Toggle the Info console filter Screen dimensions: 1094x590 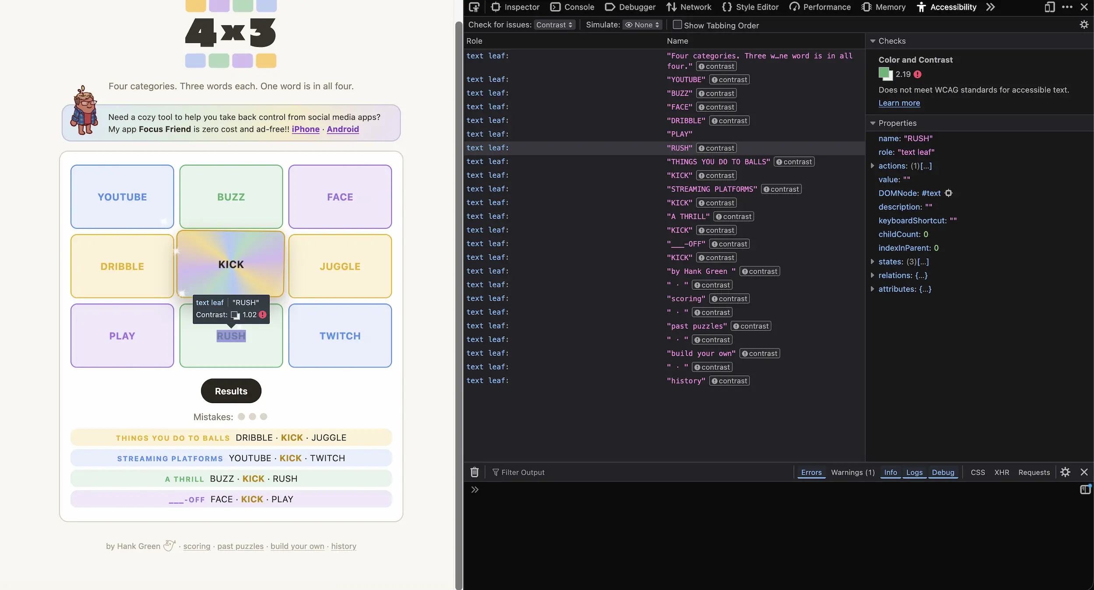[x=891, y=472]
